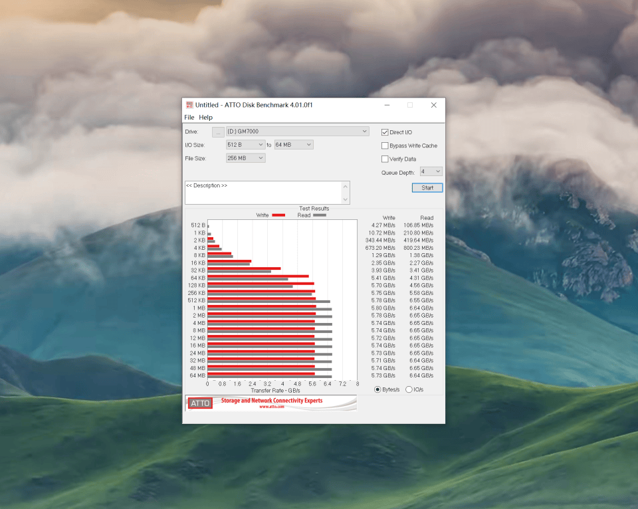This screenshot has height=509, width=638.
Task: Enable Bypass Write Cache checkbox
Action: point(385,146)
